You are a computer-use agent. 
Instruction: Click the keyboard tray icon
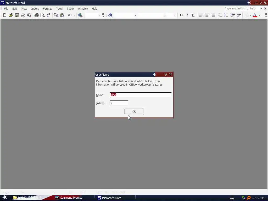click(232, 198)
